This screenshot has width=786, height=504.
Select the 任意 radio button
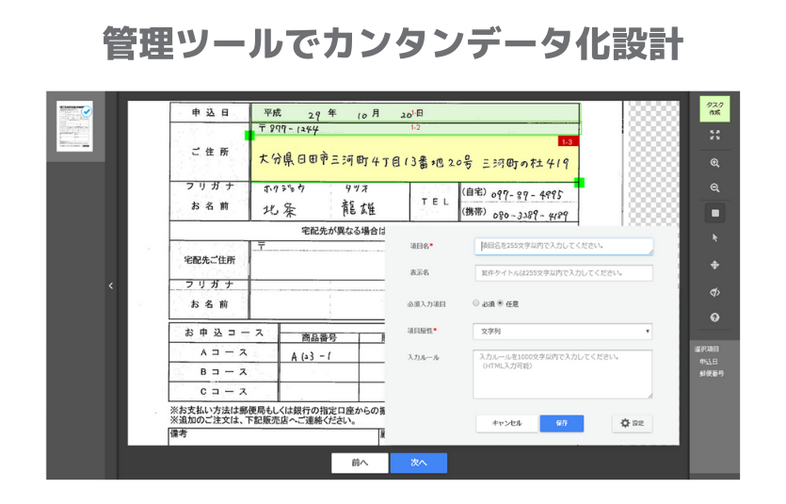[x=499, y=303]
